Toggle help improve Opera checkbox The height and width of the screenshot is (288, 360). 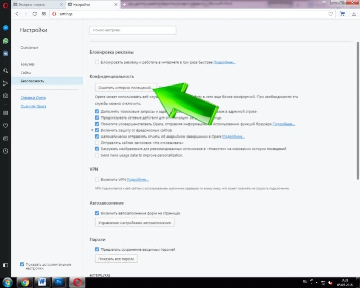tap(97, 124)
